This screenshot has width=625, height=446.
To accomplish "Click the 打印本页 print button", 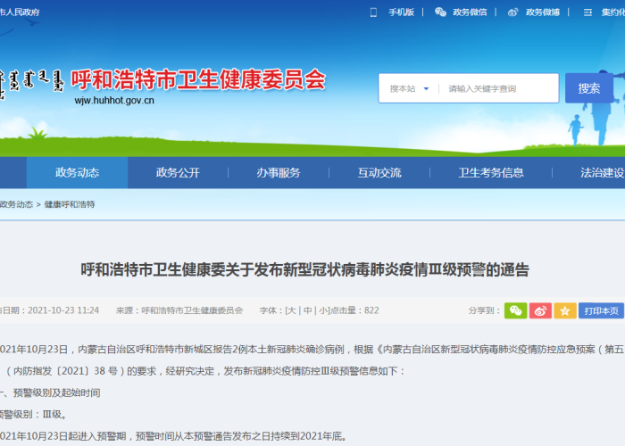I will tap(601, 310).
